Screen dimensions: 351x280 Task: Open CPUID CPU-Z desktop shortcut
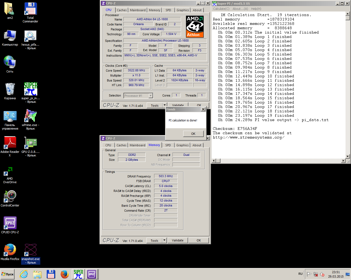(x=10, y=225)
